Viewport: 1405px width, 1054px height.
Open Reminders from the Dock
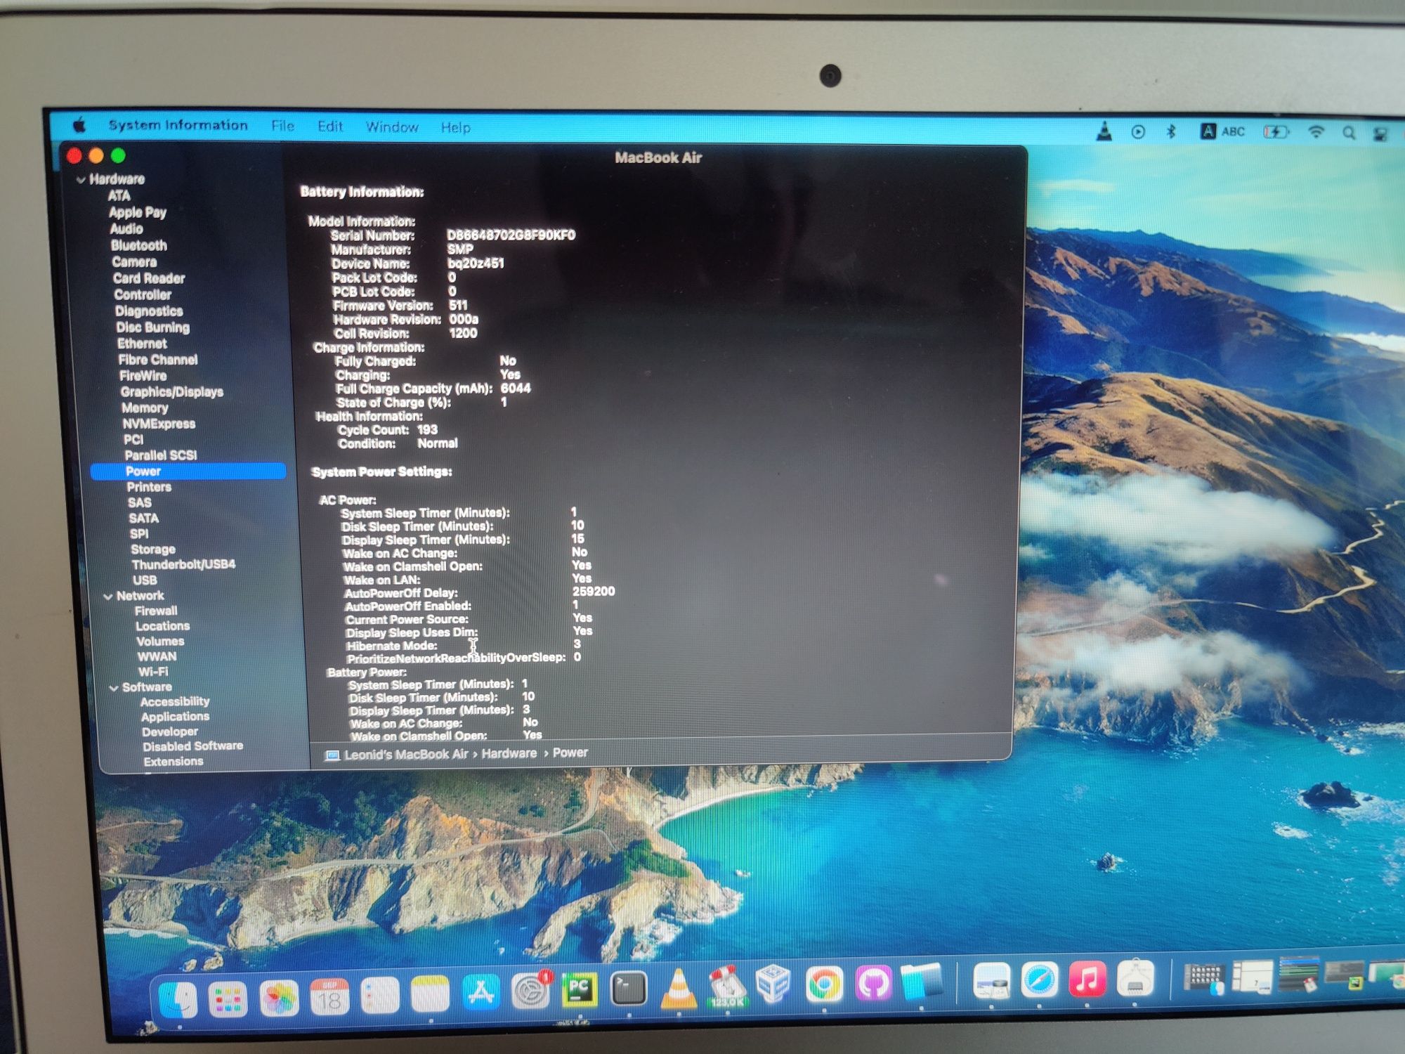tap(380, 996)
